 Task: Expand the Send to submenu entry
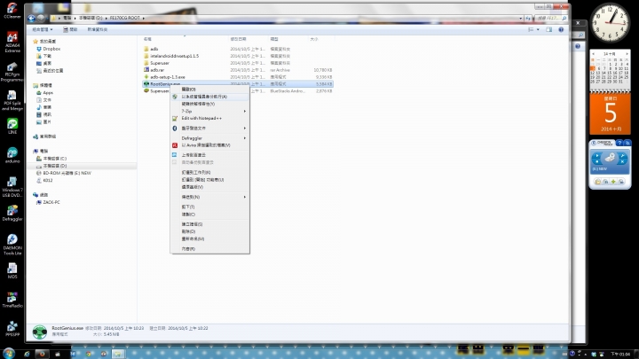coord(209,197)
